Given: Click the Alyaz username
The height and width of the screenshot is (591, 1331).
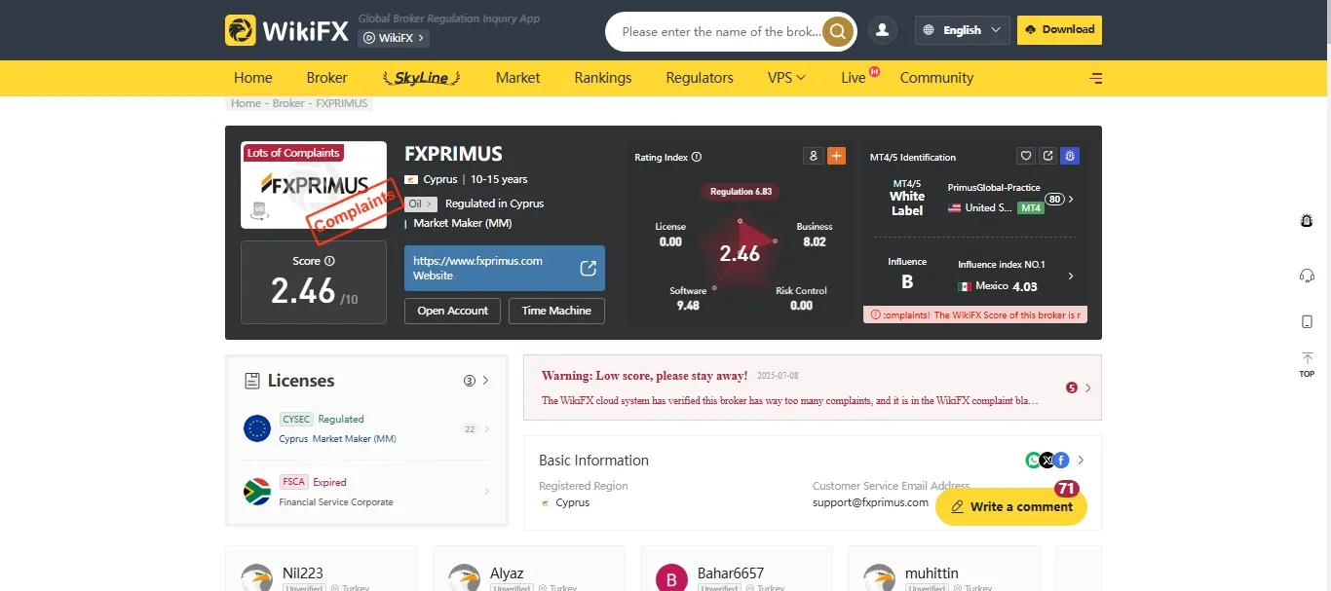Looking at the screenshot, I should pyautogui.click(x=507, y=573).
